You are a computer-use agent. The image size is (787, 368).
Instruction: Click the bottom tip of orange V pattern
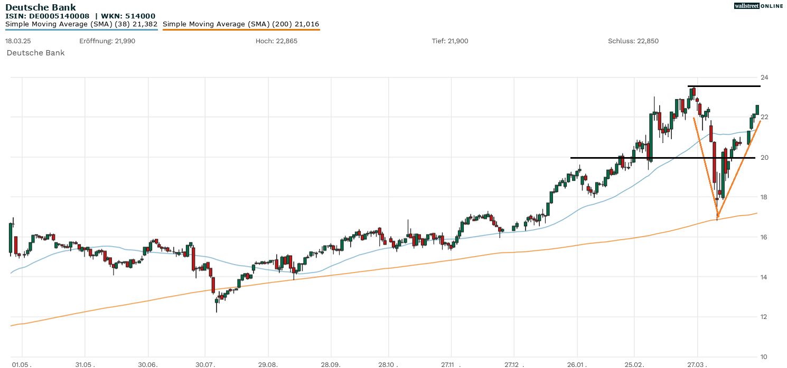coord(717,217)
